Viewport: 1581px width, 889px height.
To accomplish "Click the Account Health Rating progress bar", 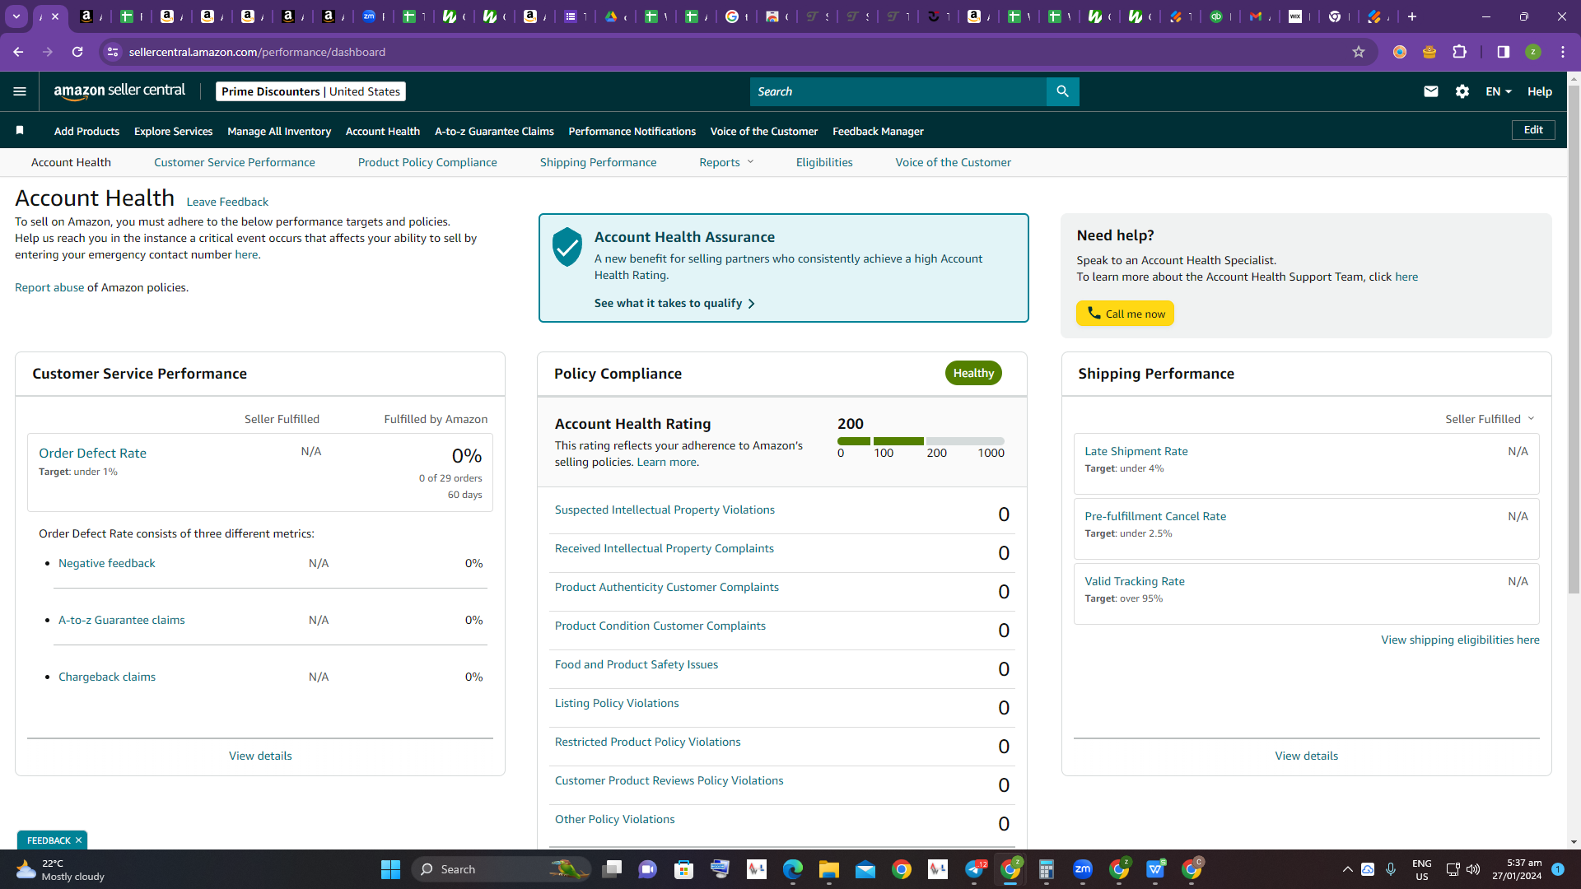I will pyautogui.click(x=921, y=441).
